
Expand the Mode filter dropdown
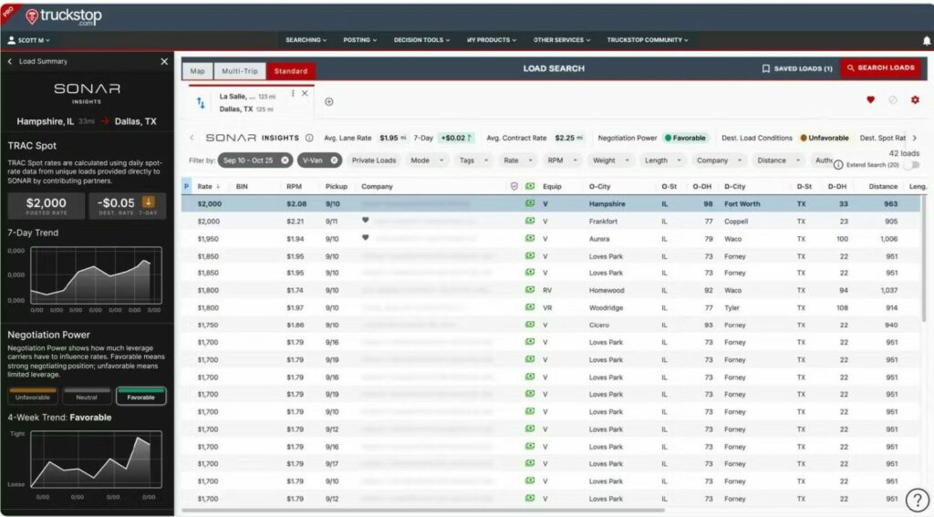point(428,160)
